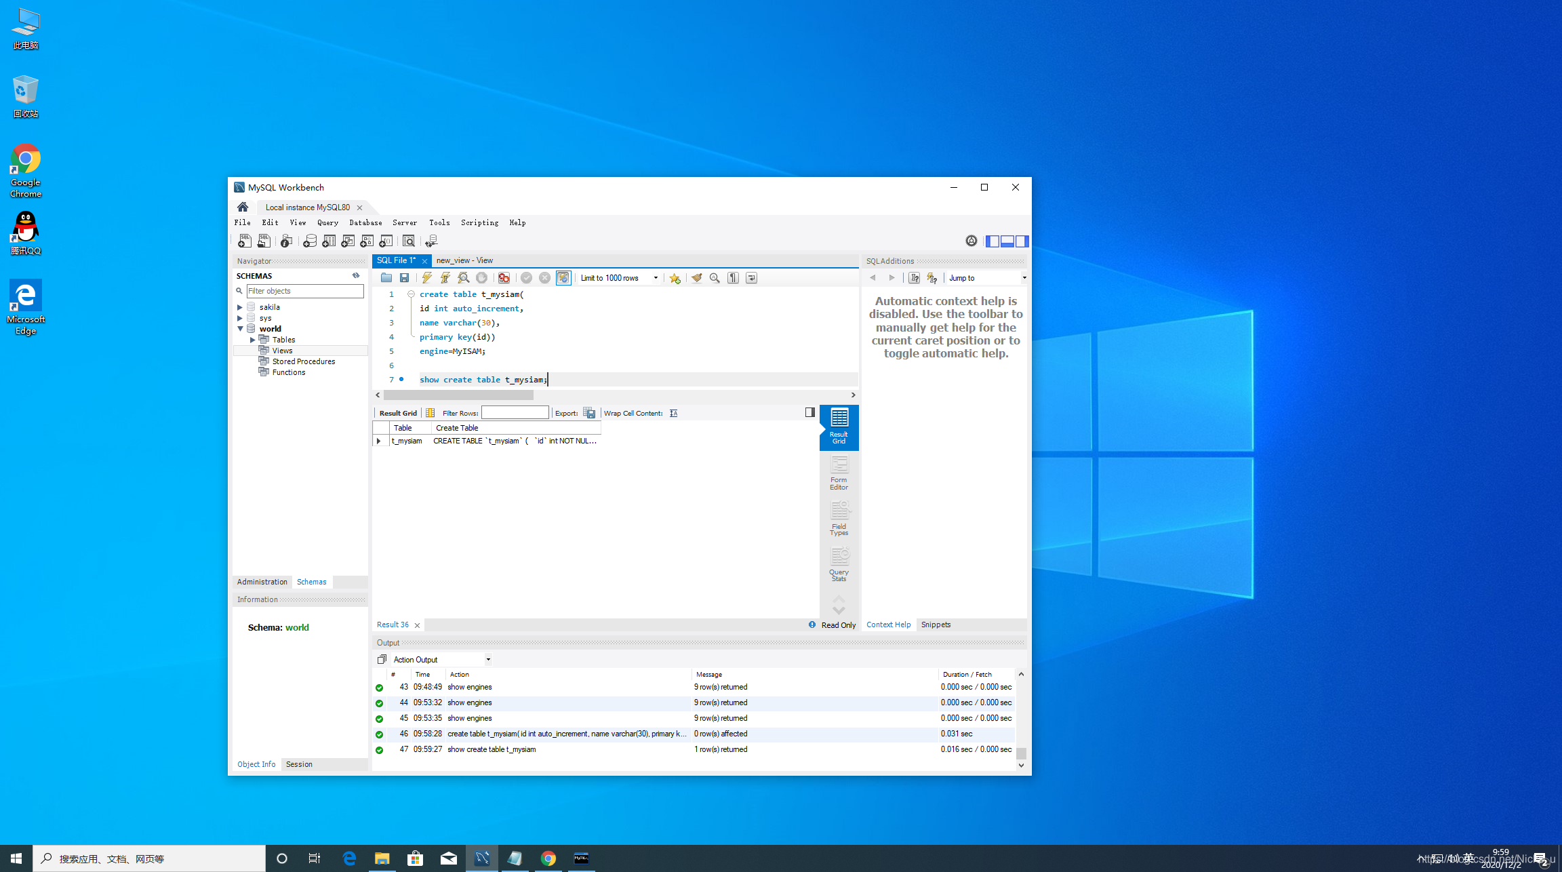Image resolution: width=1562 pixels, height=872 pixels.
Task: Switch to the new_view - View tab
Action: coord(464,260)
